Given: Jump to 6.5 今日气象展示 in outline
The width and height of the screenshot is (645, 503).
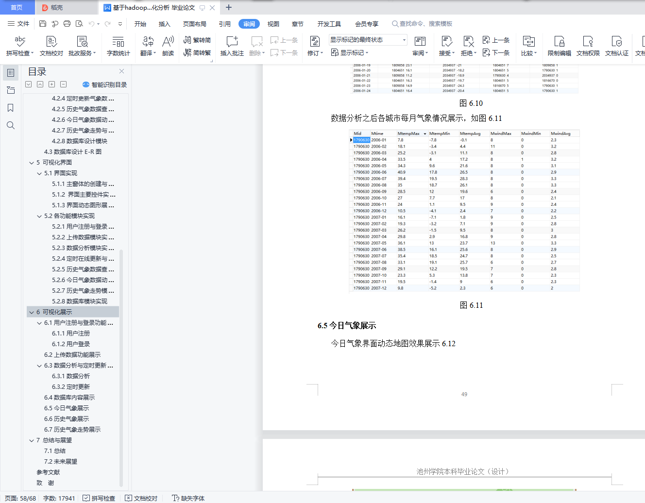Looking at the screenshot, I should pyautogui.click(x=67, y=408).
